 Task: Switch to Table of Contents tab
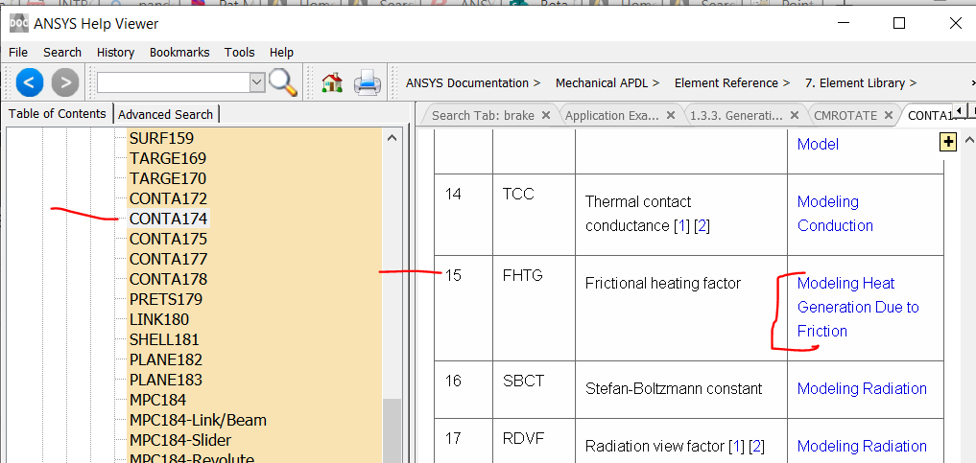[x=58, y=114]
